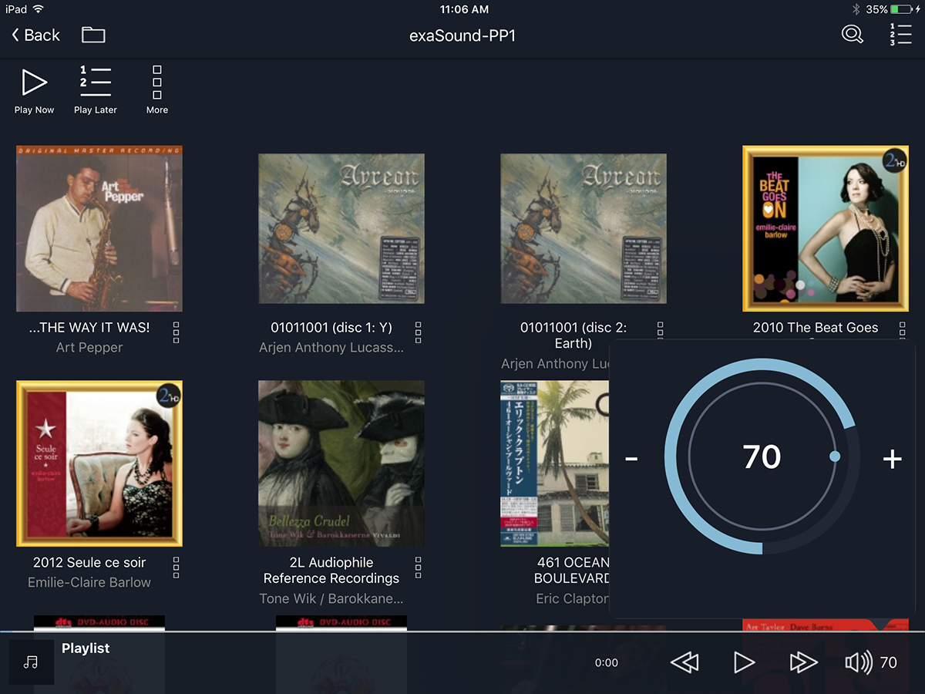Image resolution: width=925 pixels, height=694 pixels.
Task: Select the "Art Pepper" artist name
Action: [x=89, y=348]
